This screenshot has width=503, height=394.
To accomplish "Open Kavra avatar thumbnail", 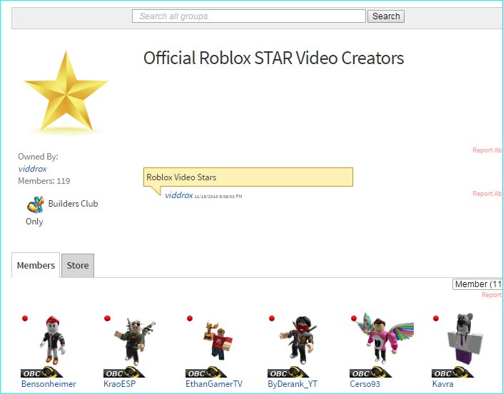I will tap(465, 339).
